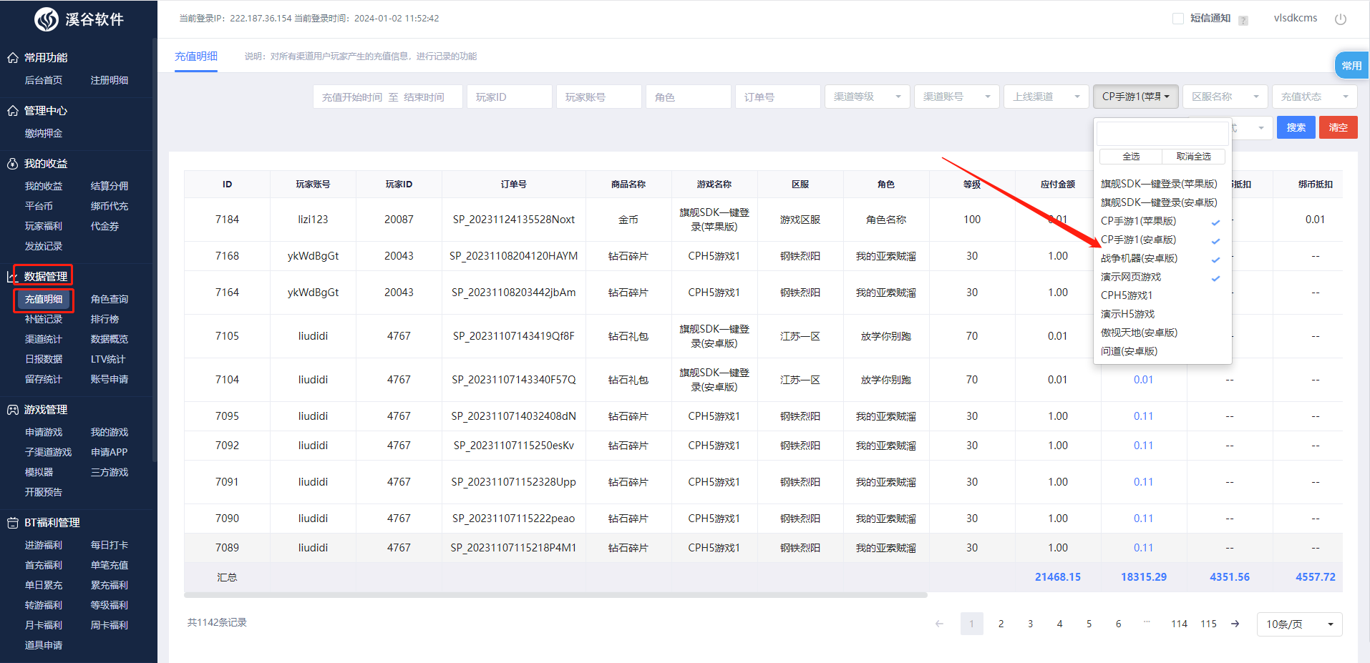Click player account lizi123 cell
The image size is (1370, 663).
pyautogui.click(x=313, y=220)
